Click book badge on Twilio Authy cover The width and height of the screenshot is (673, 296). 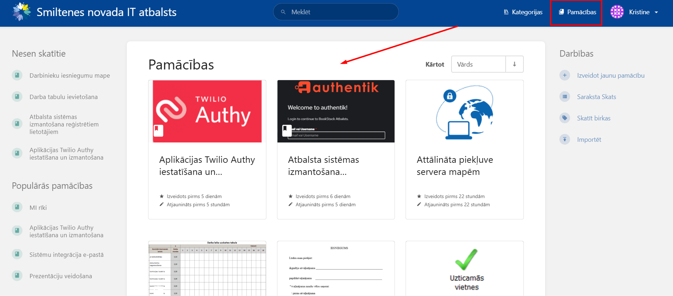[158, 130]
